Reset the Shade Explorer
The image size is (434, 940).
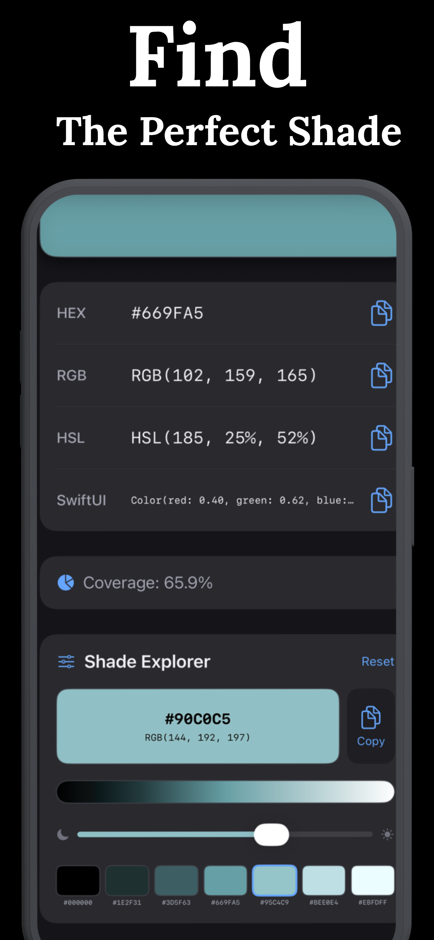coord(378,662)
